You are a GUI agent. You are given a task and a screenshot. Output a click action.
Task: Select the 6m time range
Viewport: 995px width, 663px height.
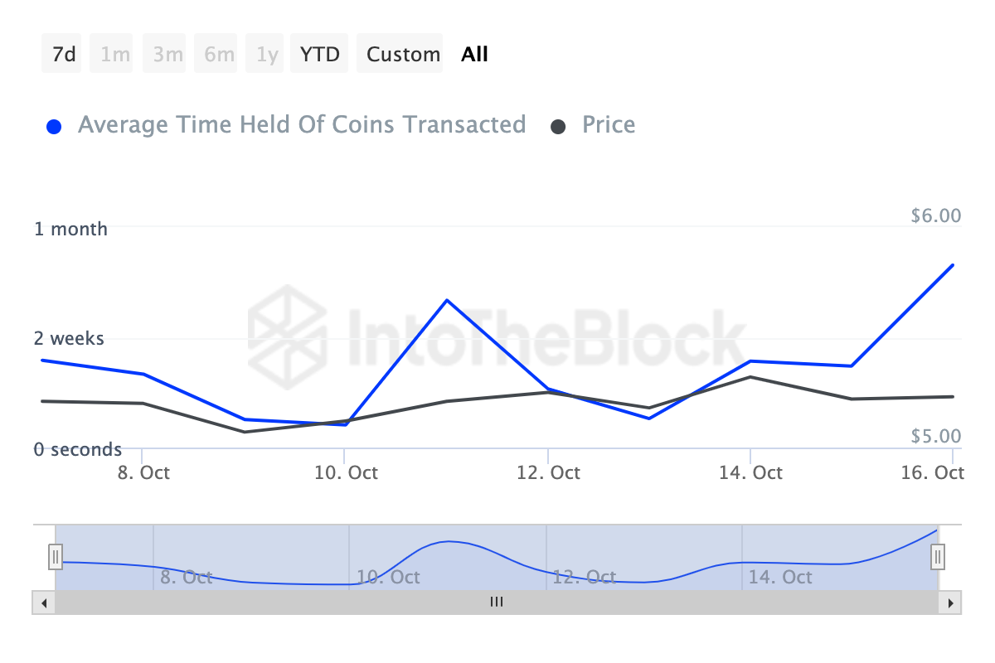219,55
